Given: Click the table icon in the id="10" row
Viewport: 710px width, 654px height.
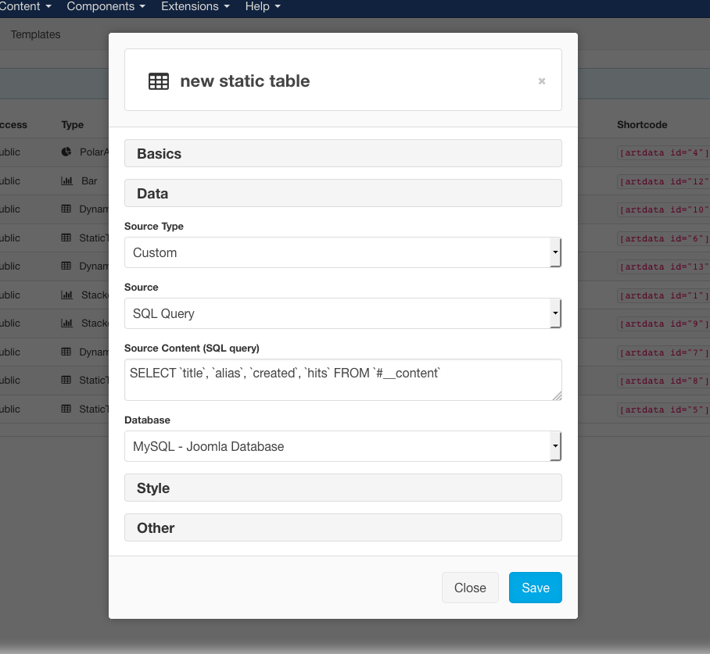Looking at the screenshot, I should [x=66, y=209].
